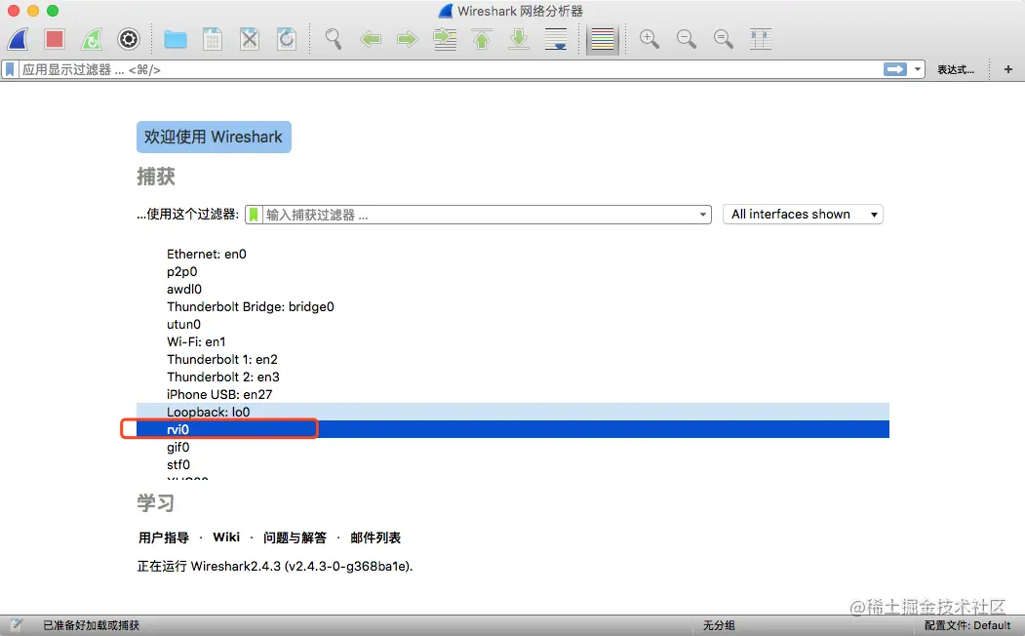Viewport: 1025px width, 636px height.
Task: Select the Thunderbolt 2: en3 interface
Action: [223, 378]
